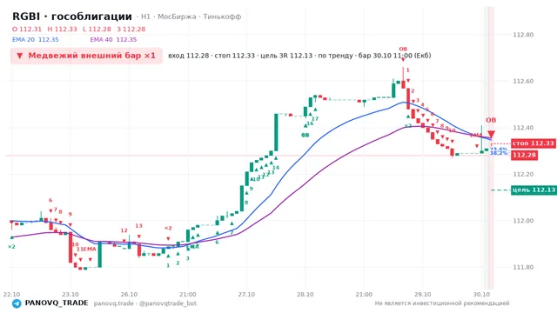This screenshot has height=313, width=557.
Task: Click the 28.10 date axis label
Action: click(305, 295)
